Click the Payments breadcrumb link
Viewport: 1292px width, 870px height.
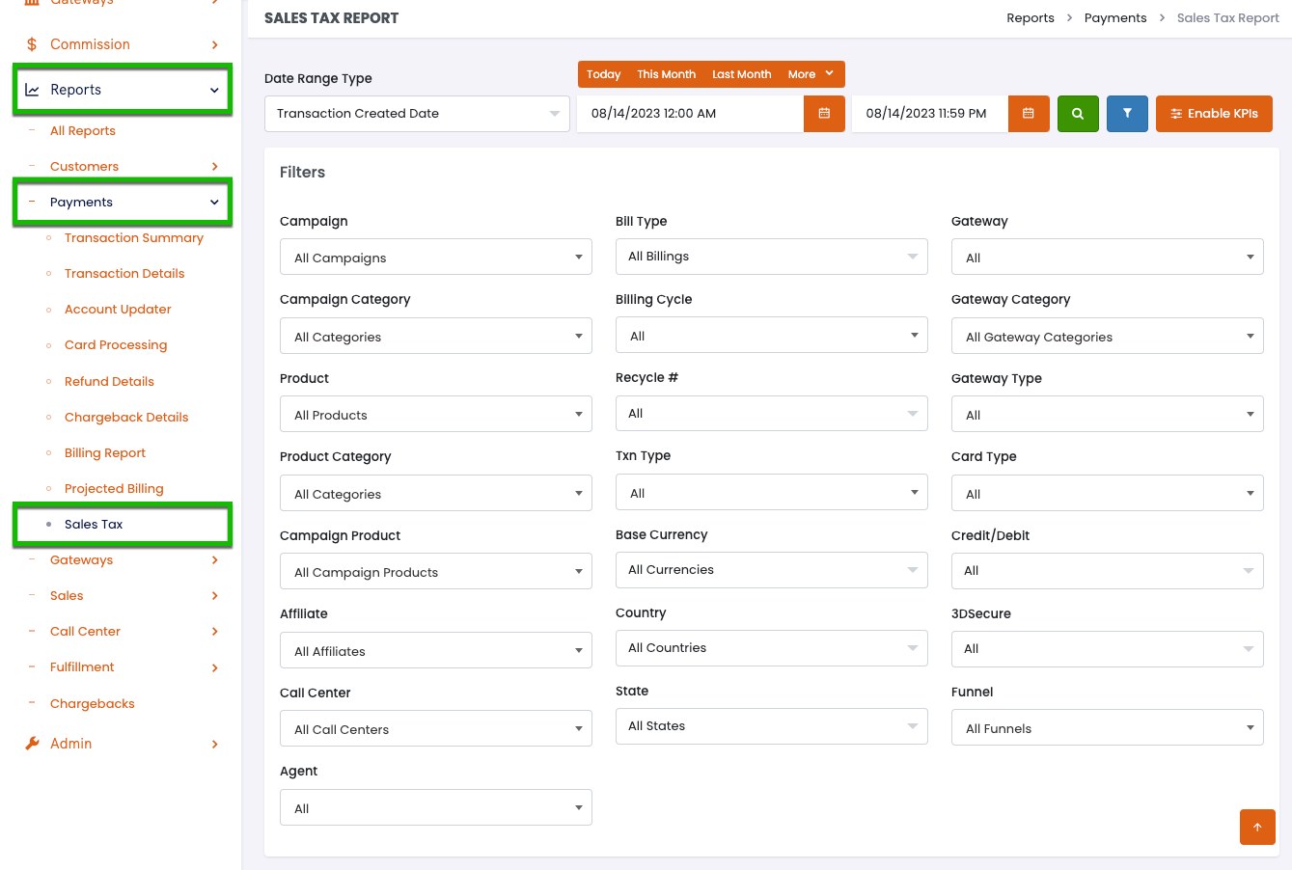click(1115, 18)
